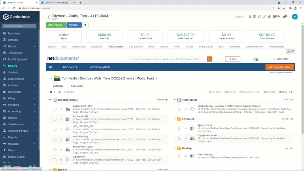Click the lock icon in matter header

point(250,17)
